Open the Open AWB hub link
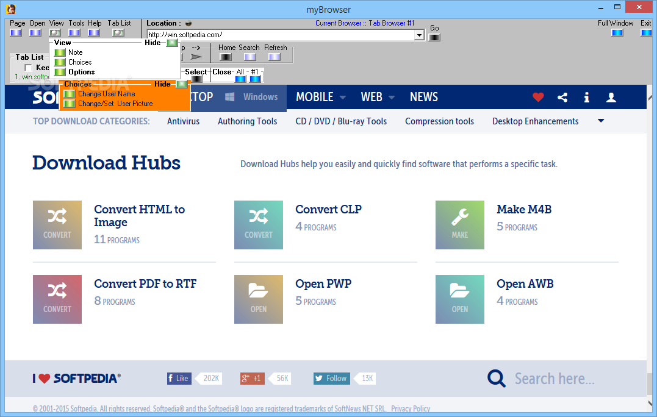This screenshot has width=657, height=417. (525, 284)
